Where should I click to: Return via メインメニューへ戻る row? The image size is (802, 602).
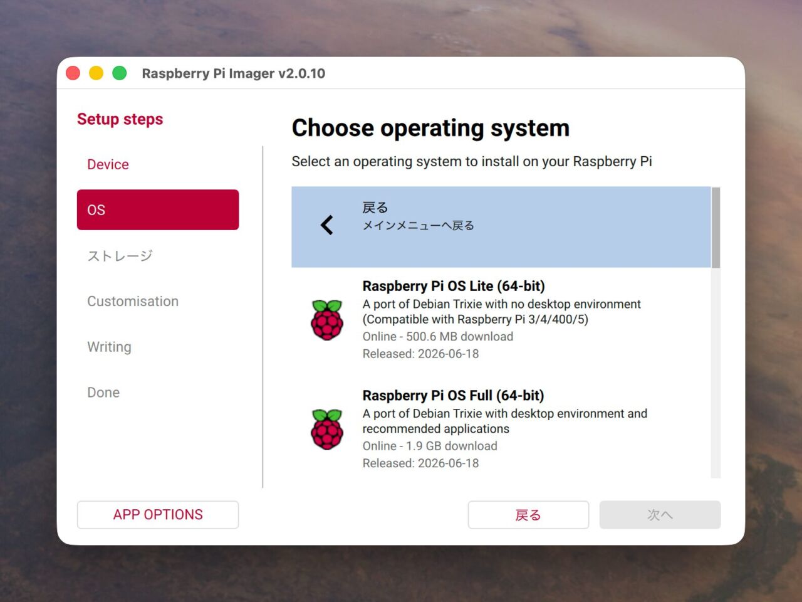click(x=501, y=227)
